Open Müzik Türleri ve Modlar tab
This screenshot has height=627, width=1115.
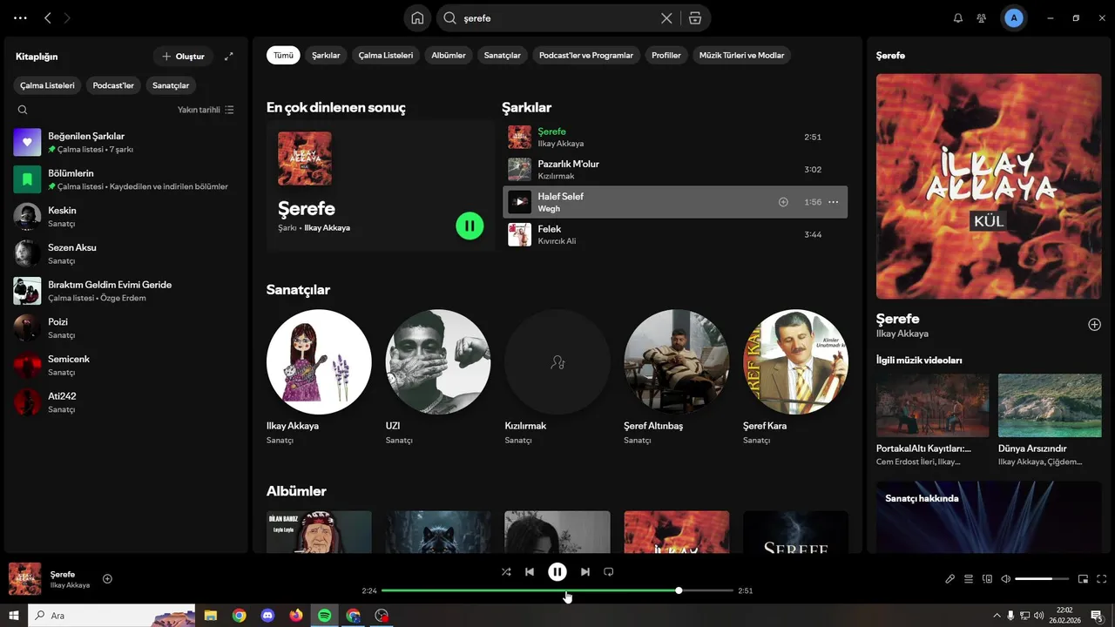click(x=741, y=55)
